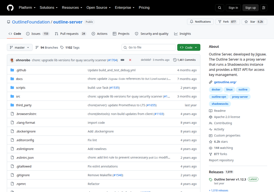Click file icon beside .npmrc

point(12,184)
